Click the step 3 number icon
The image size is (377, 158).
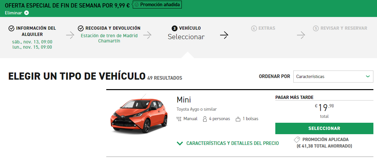175,28
